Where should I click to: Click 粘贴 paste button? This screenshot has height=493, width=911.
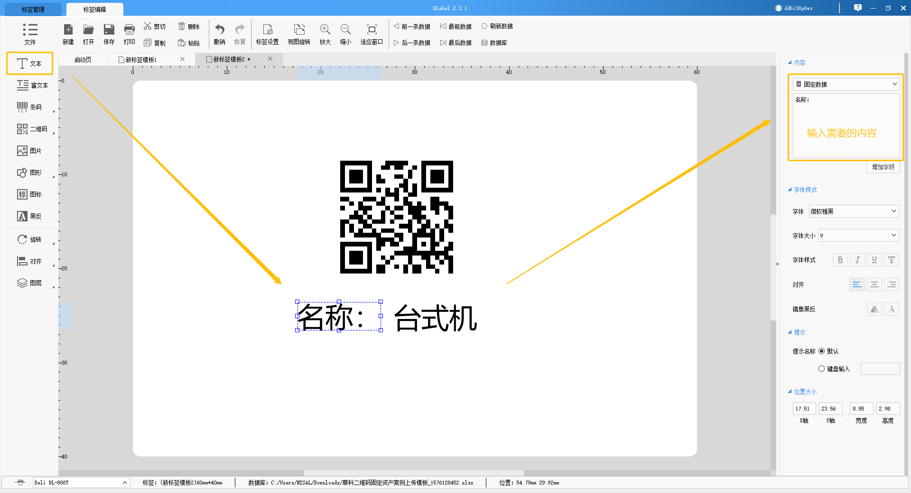189,43
